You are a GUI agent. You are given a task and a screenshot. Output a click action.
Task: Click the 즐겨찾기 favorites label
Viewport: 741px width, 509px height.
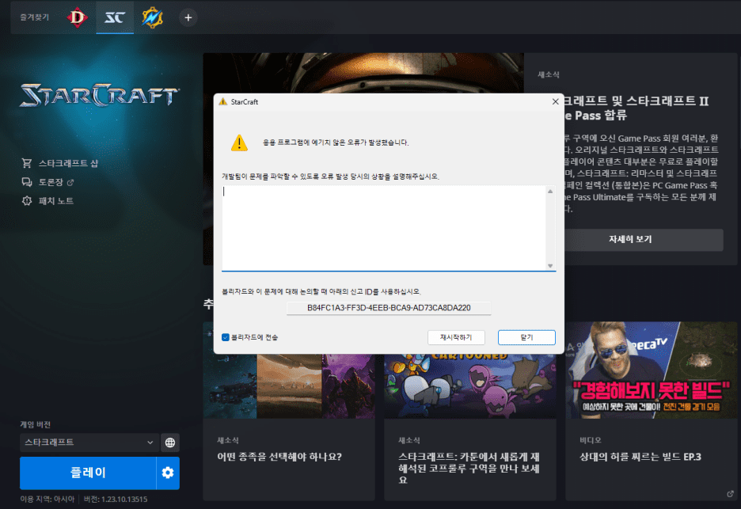pos(35,17)
